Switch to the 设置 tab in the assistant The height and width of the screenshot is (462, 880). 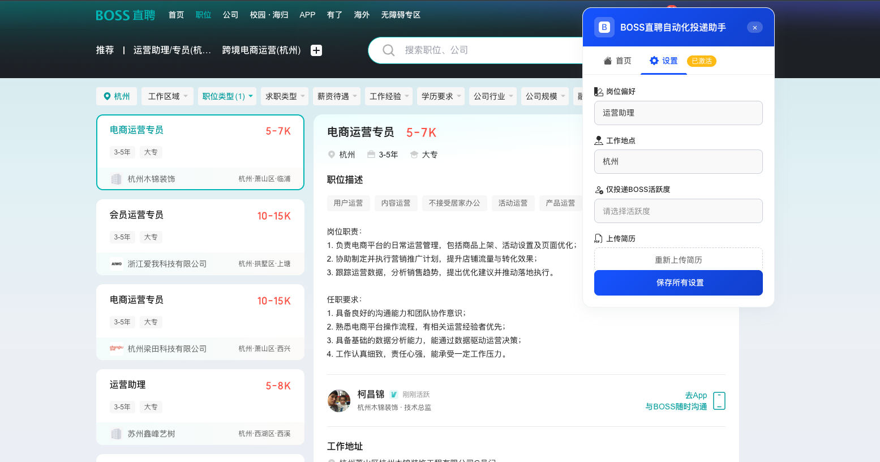[663, 61]
